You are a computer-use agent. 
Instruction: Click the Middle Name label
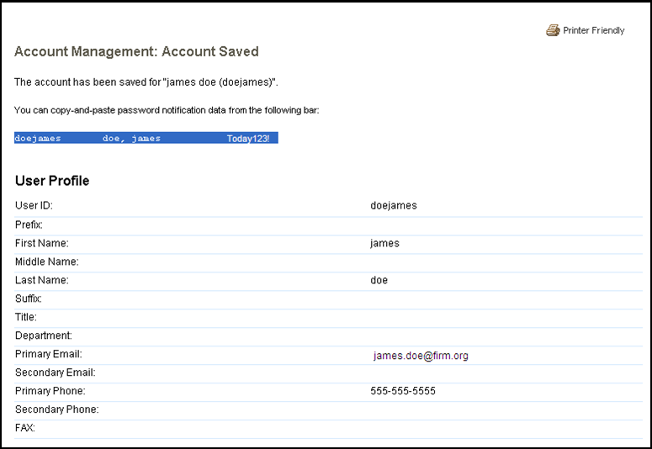tap(46, 261)
